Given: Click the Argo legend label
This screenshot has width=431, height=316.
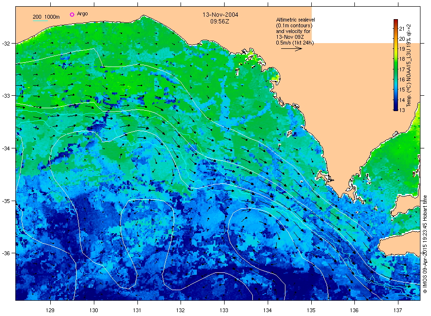Looking at the screenshot, I should 82,13.
